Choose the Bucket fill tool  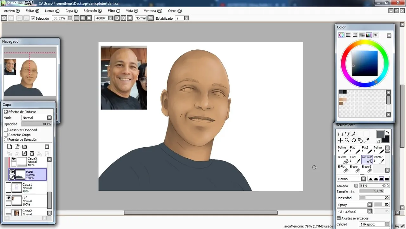[x=343, y=159]
